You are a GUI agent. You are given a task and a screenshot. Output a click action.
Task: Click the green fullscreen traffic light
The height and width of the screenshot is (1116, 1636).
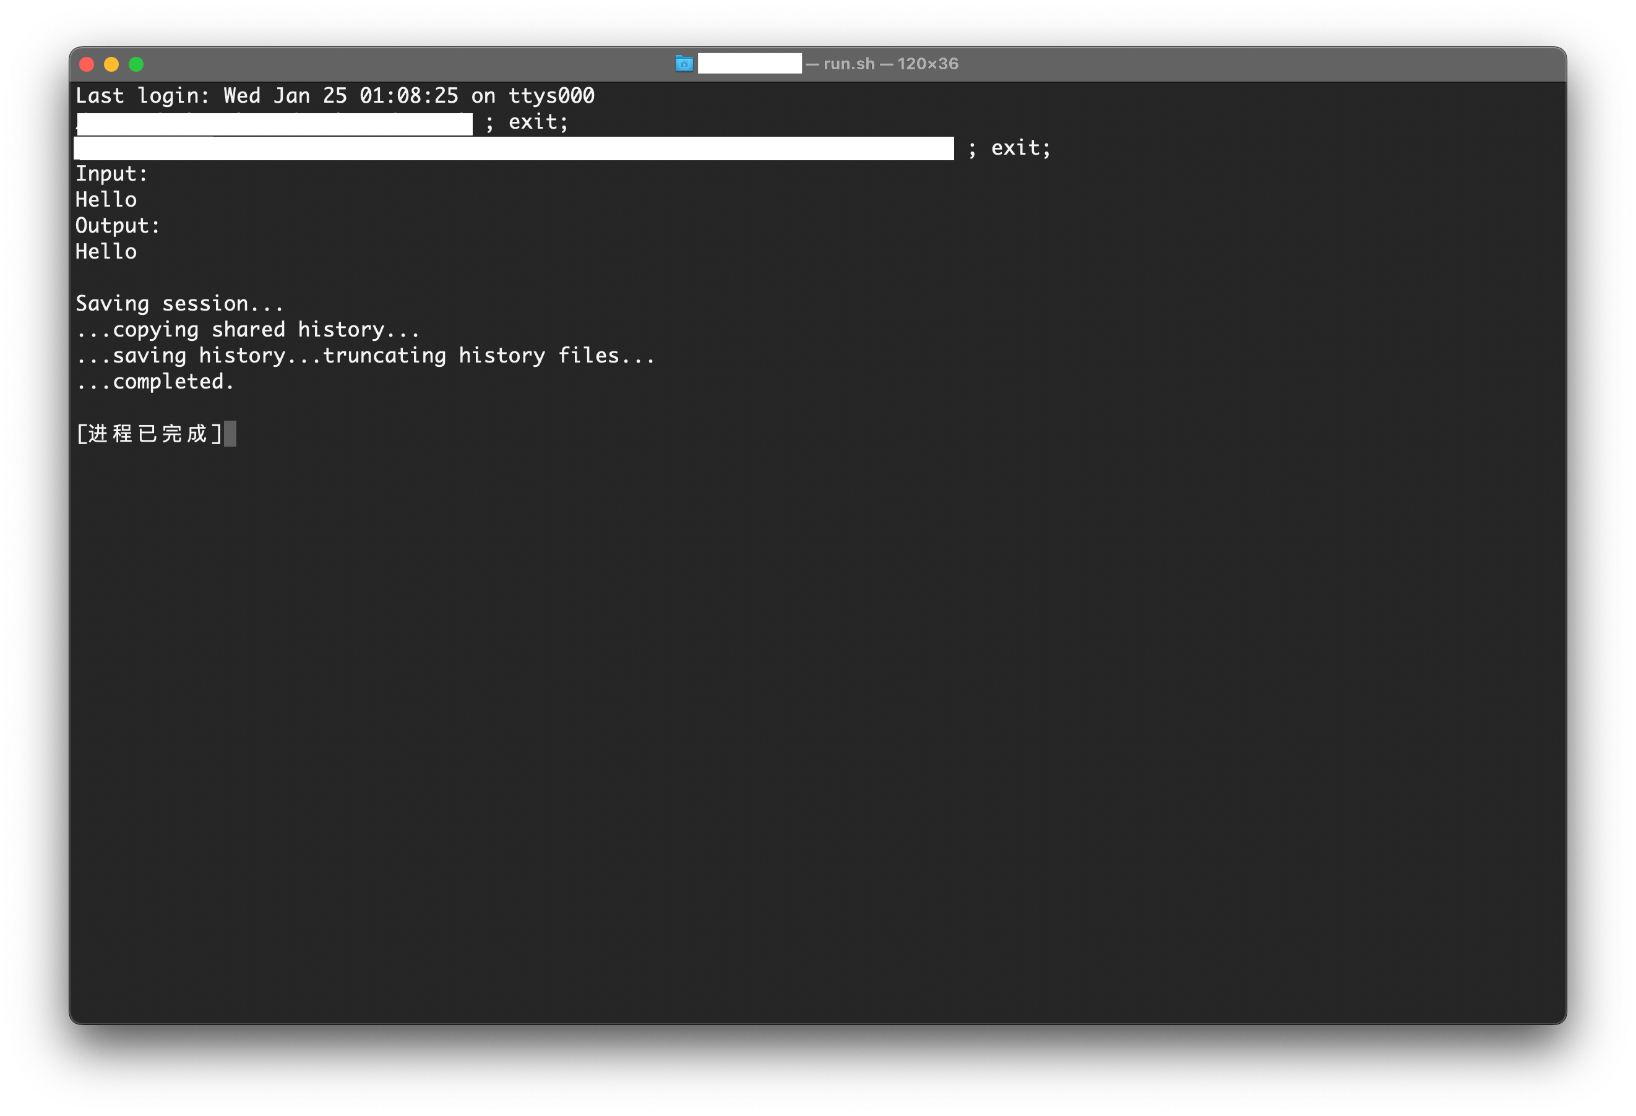(x=137, y=64)
